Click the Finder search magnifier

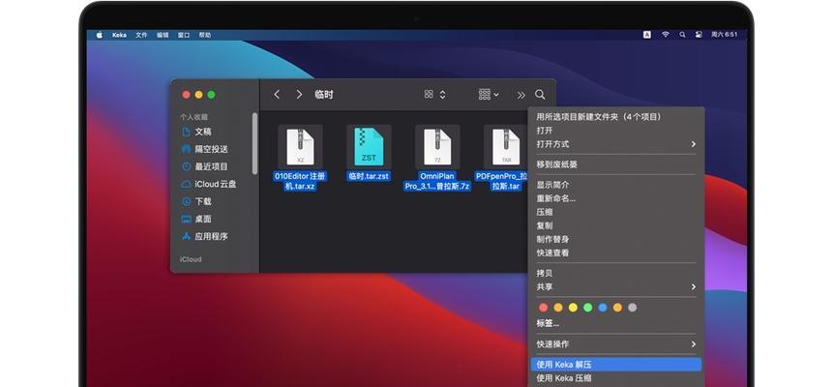coord(540,94)
